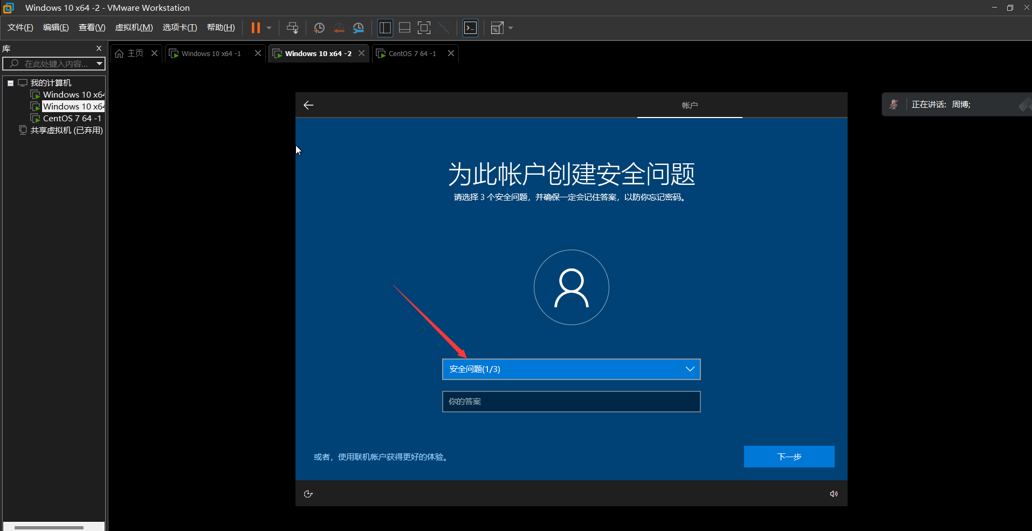Collapse the 我的计算机 tree node

point(10,83)
